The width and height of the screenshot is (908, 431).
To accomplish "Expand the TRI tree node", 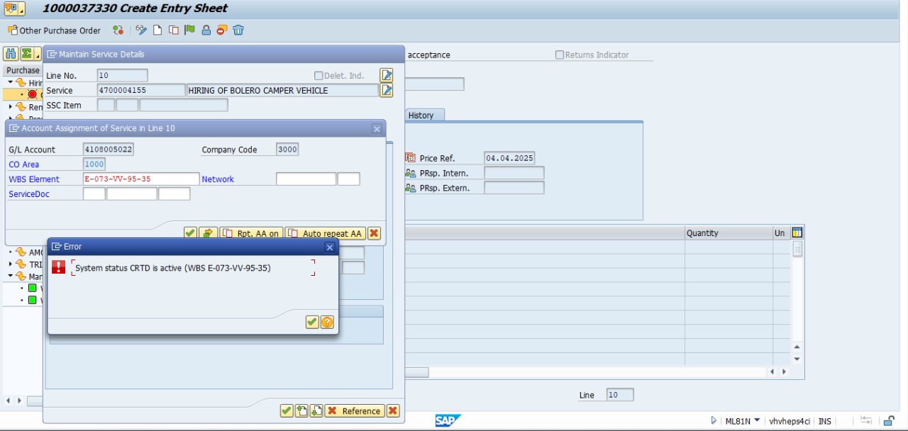I will pyautogui.click(x=11, y=264).
